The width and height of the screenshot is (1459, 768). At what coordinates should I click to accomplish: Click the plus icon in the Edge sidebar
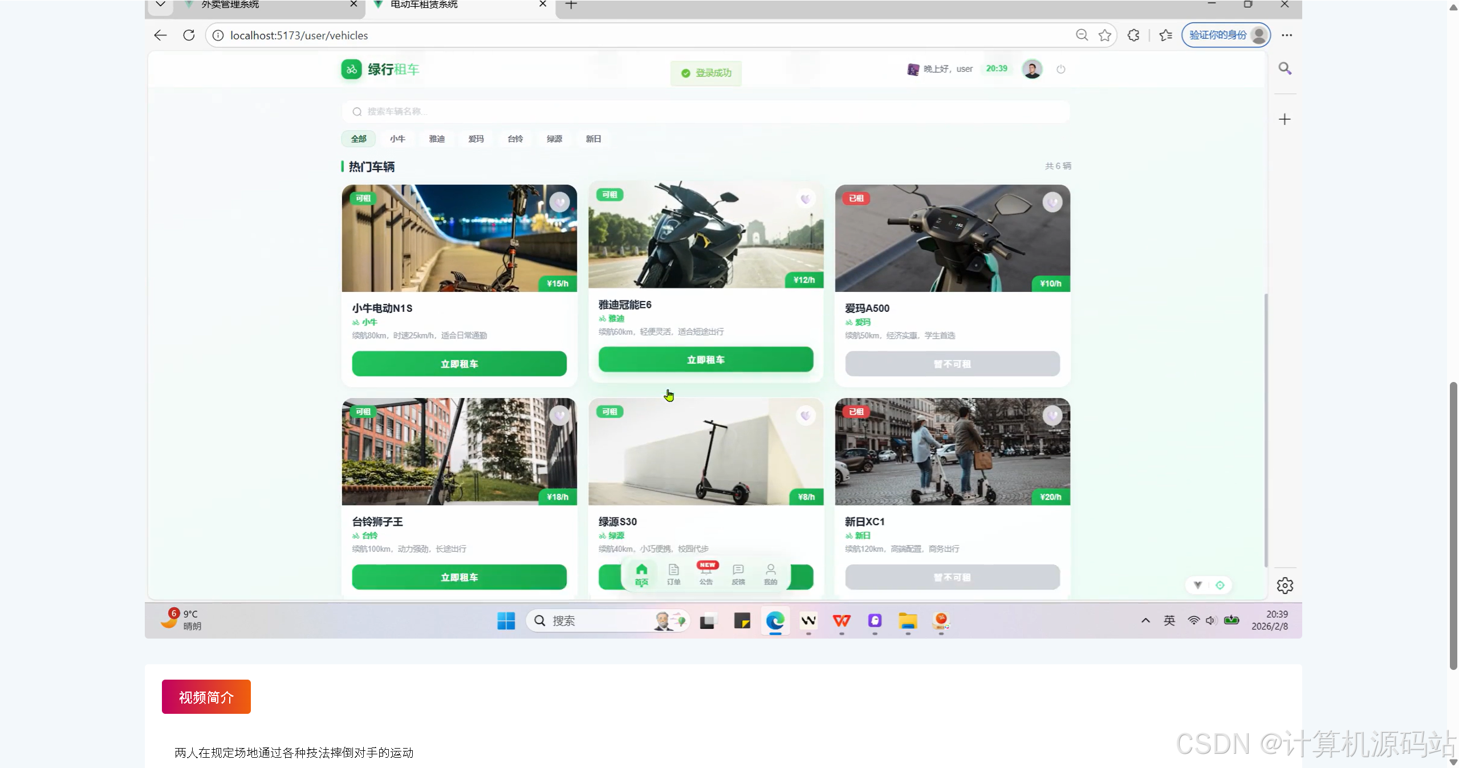point(1285,119)
